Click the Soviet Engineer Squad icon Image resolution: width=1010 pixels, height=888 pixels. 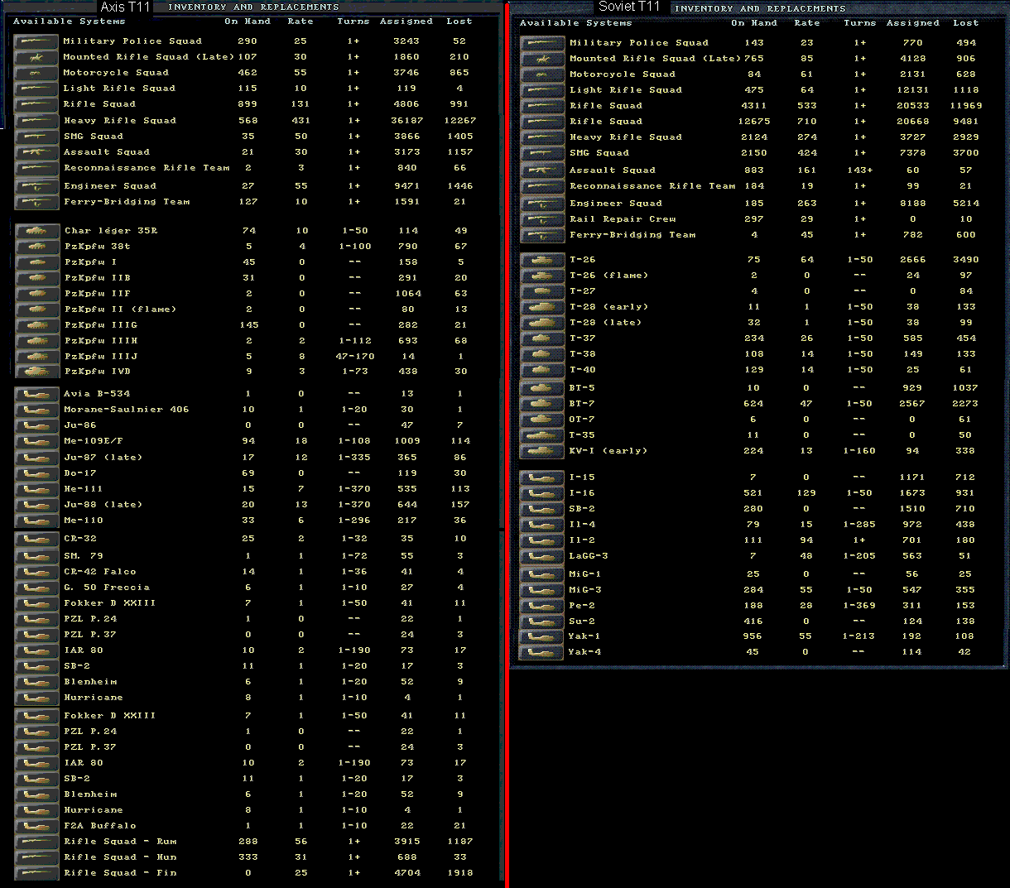[x=541, y=203]
